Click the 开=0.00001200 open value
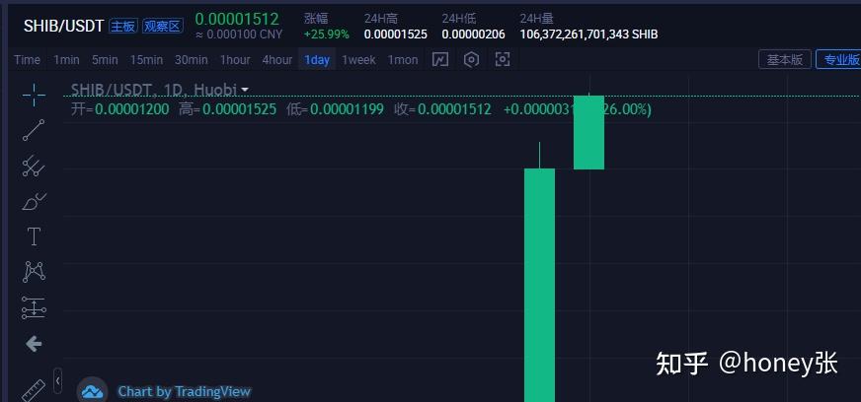Viewport: 861px width, 402px height. (x=120, y=109)
